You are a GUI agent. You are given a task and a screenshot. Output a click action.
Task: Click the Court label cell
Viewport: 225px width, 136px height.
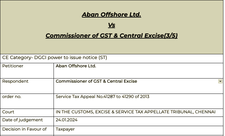point(27,113)
